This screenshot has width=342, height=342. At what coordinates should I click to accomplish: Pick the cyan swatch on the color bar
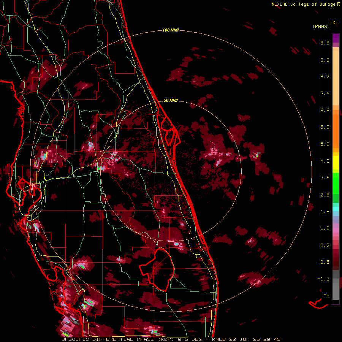[x=336, y=209]
